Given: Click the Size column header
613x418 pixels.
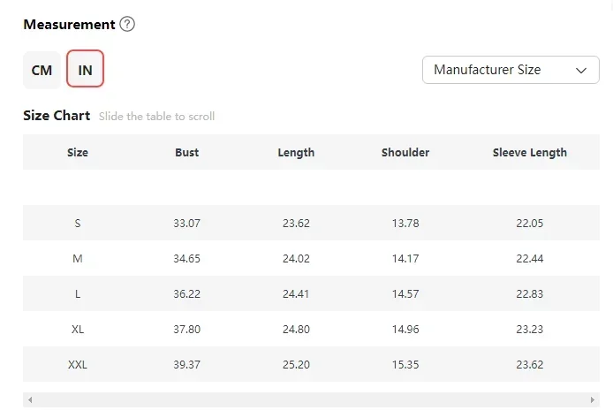Looking at the screenshot, I should [78, 152].
